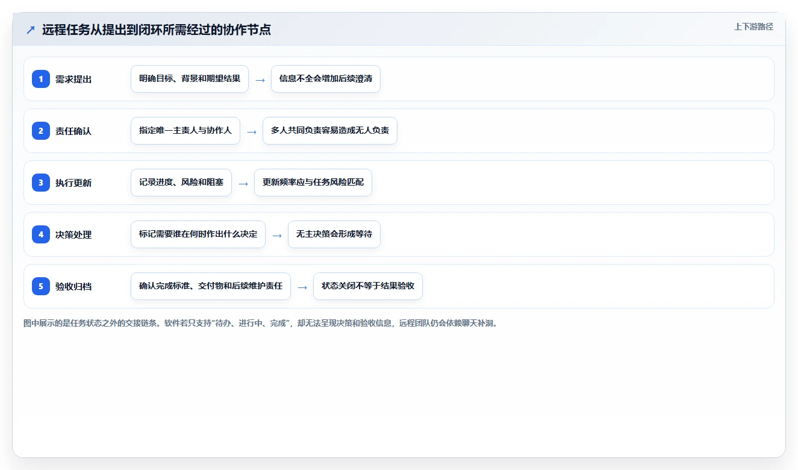
Task: Click the footnote starting 图中展示的是任务状态之外
Action: pos(262,324)
